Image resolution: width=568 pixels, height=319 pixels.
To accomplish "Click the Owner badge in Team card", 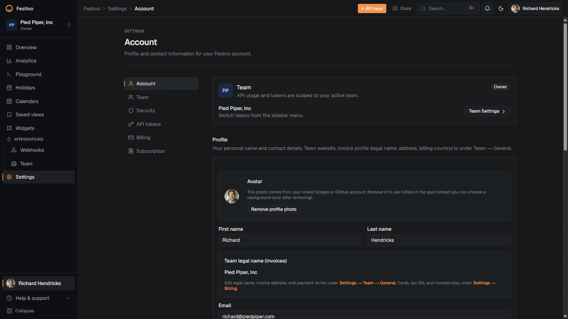I will 500,87.
